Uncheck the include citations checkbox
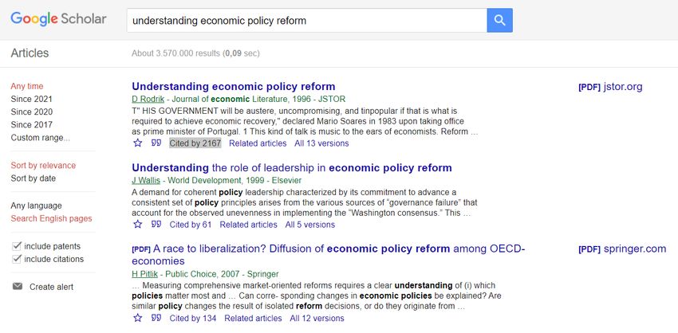678x333 pixels. coord(17,259)
